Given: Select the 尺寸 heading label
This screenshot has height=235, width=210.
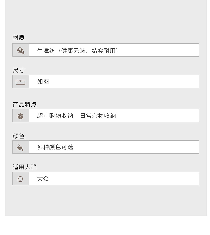Looking at the screenshot, I should point(19,70).
